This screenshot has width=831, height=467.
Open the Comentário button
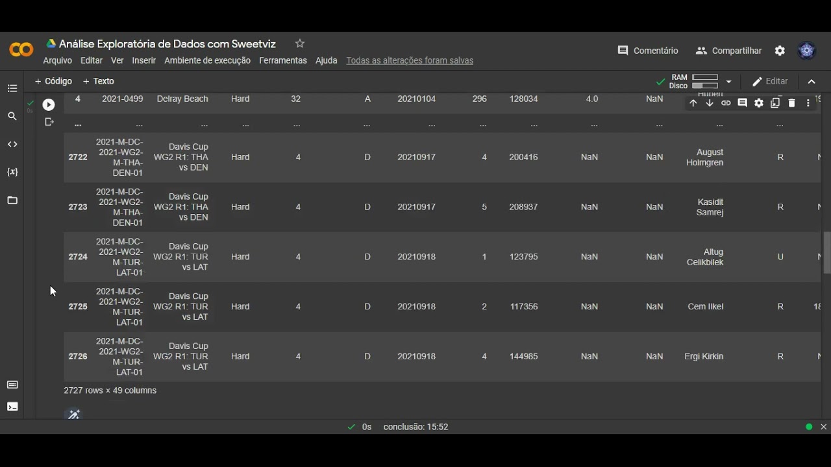point(648,51)
